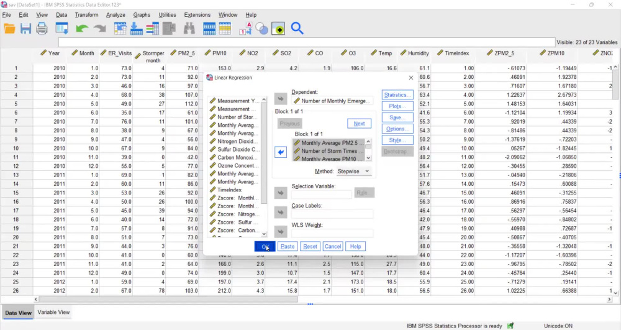Open the Variables info toolbar icon
The height and width of the screenshot is (330, 621).
coord(153,29)
